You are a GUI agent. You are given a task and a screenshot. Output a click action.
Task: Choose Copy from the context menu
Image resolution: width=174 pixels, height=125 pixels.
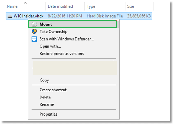pyautogui.click(x=74, y=80)
